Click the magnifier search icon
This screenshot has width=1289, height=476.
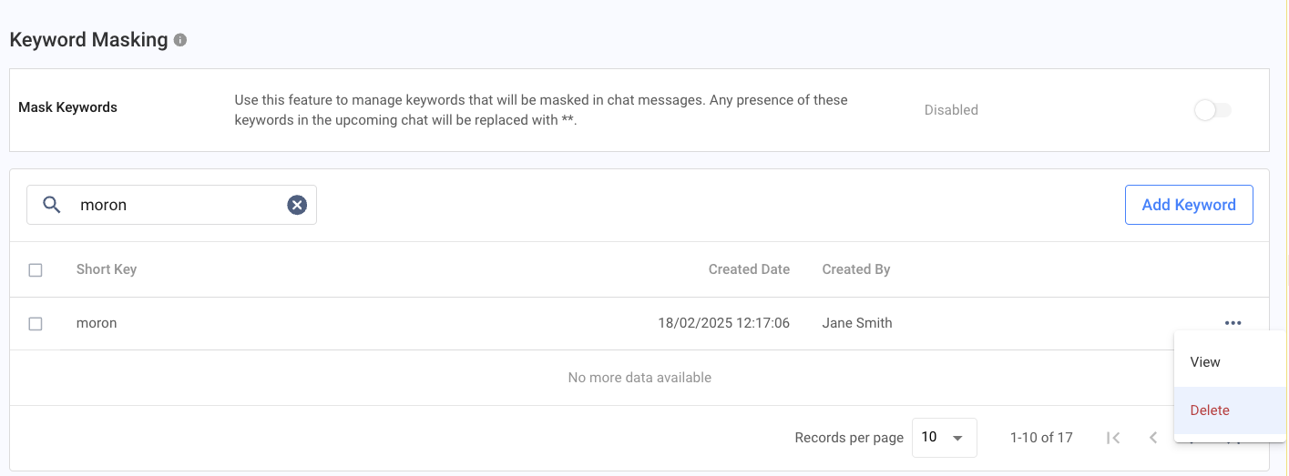(x=52, y=205)
